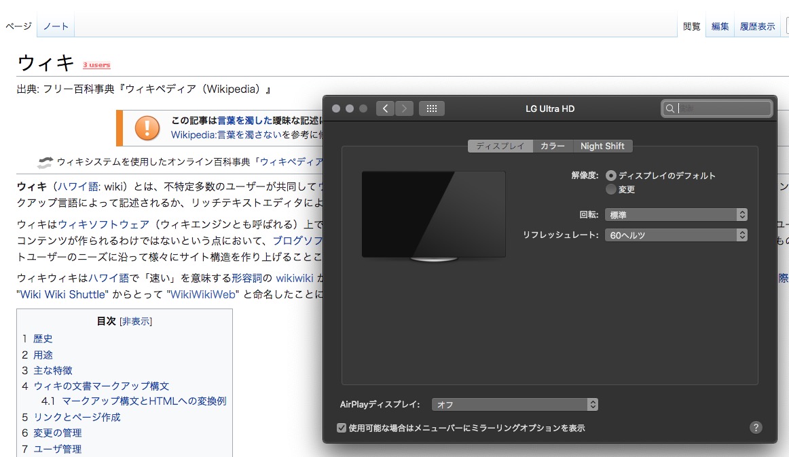Switch to the Night Shift tab
The width and height of the screenshot is (789, 457).
[602, 146]
